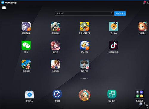This screenshot has width=149, height=109.
Task: Click the center dock character avatar
Action: pos(84,95)
